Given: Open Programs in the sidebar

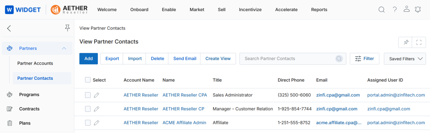Looking at the screenshot, I should 29,94.
